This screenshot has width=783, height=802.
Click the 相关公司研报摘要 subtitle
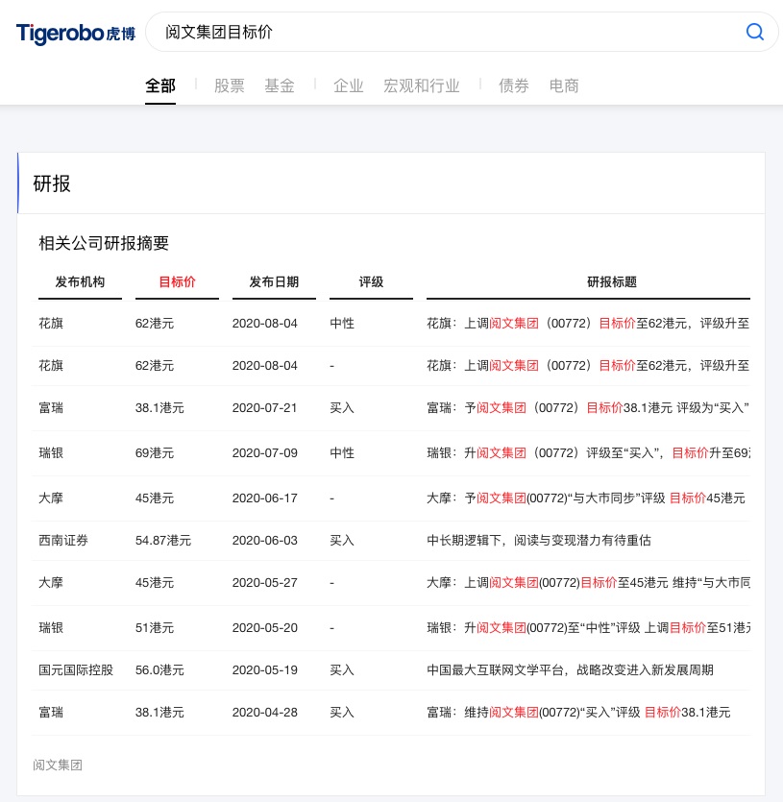coord(104,243)
